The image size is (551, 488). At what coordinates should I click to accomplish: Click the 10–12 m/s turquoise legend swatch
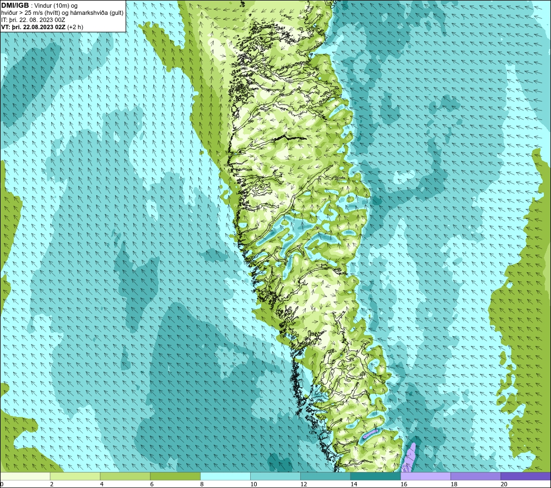275,476
